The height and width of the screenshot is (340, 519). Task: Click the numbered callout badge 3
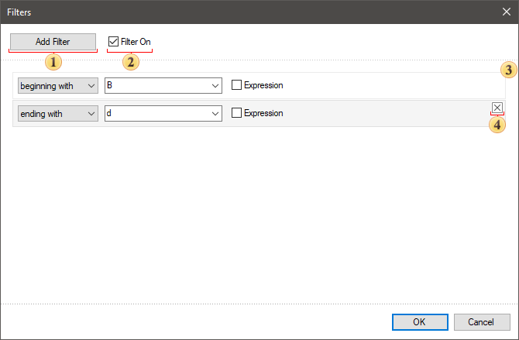(x=507, y=70)
